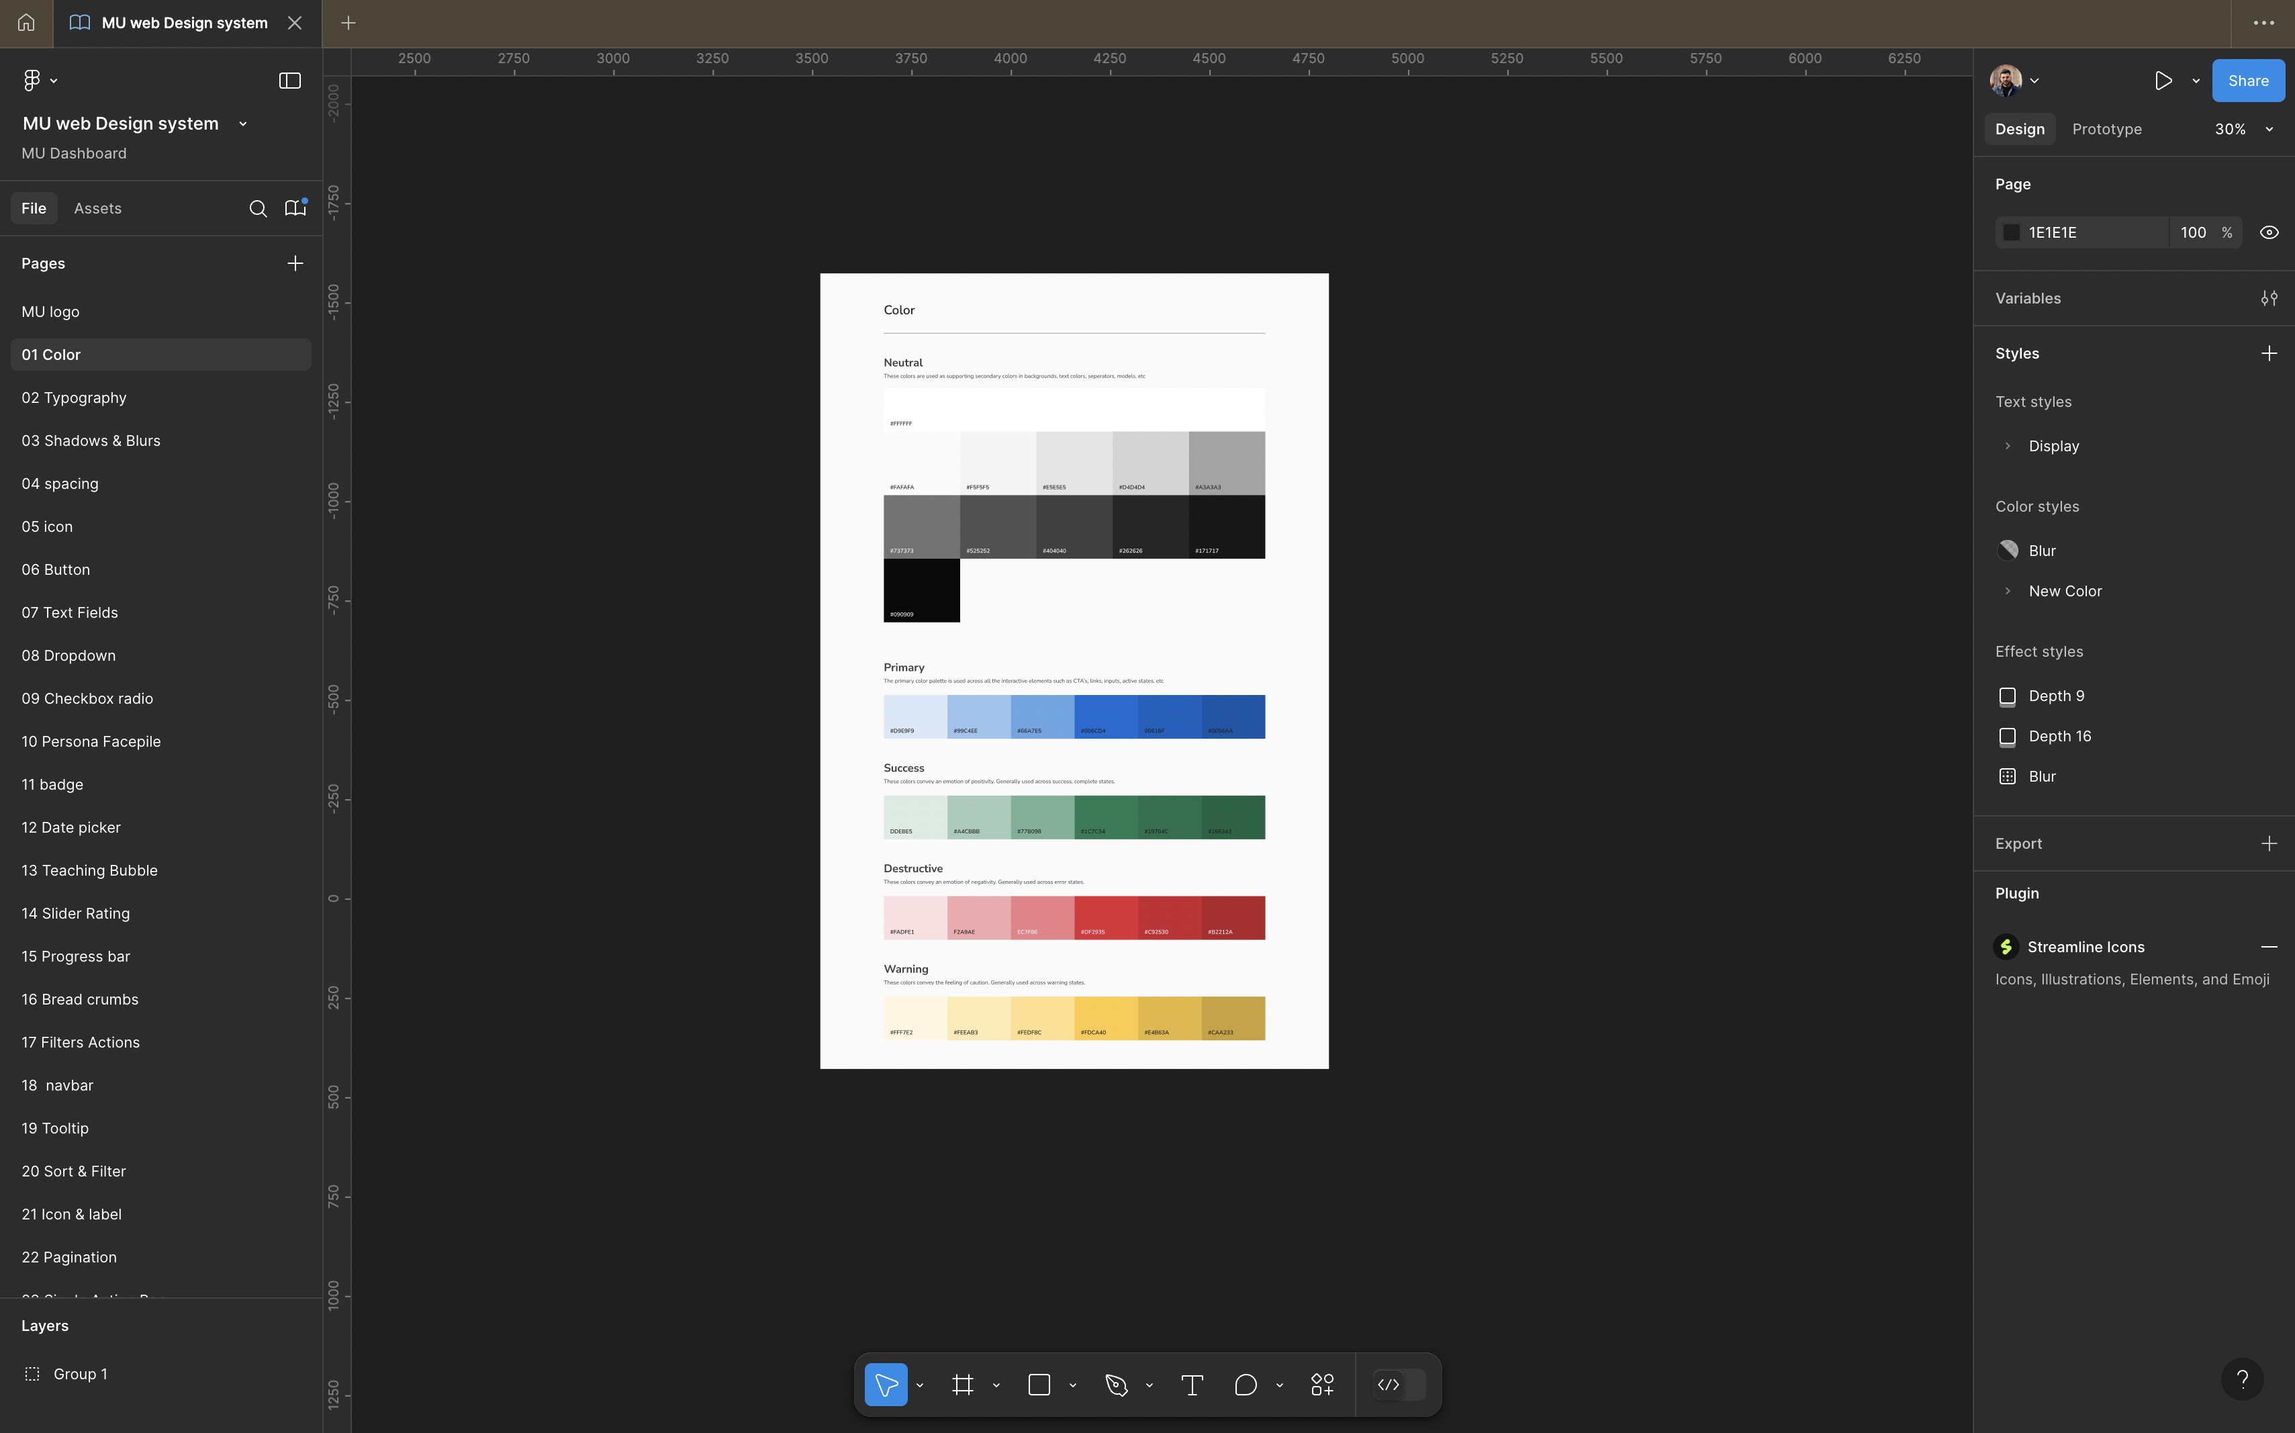Click the search icon in File panel
This screenshot has width=2295, height=1433.
click(258, 209)
